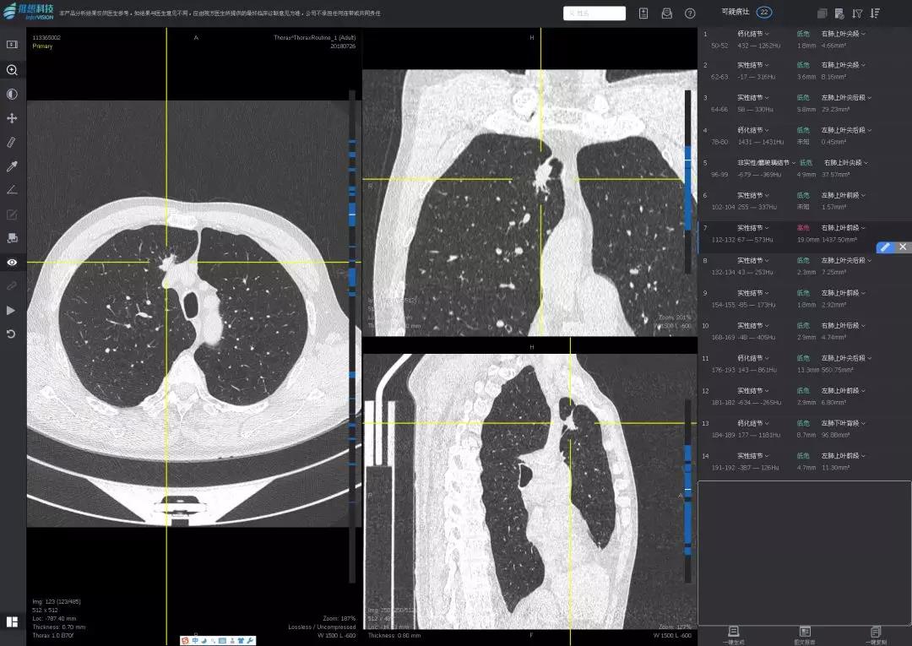Screen dimensions: 912x646
Task: Select lesion row 11 in the list
Action: click(x=785, y=363)
